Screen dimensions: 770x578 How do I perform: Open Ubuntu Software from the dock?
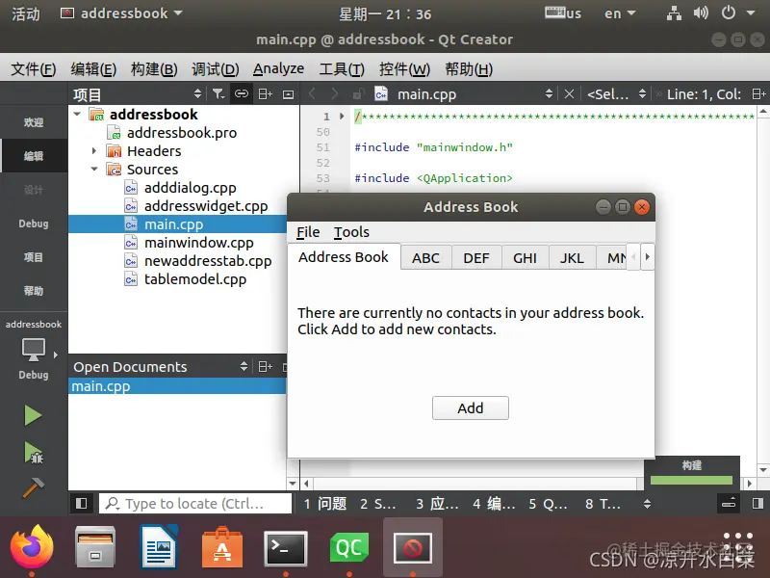[222, 547]
